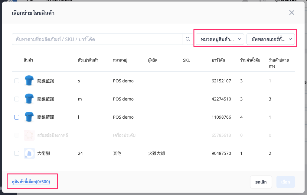This screenshot has height=195, width=307.
Task: Check the box for the size m product
Action: coord(17,99)
